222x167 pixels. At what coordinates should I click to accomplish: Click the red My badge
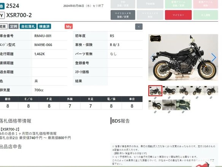[x=69, y=26]
